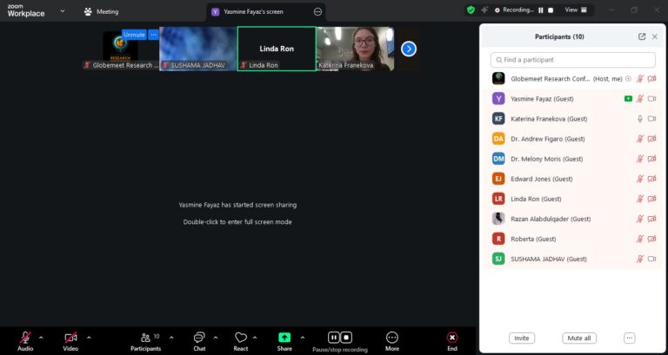Click the Invite button
The width and height of the screenshot is (668, 355).
click(522, 338)
